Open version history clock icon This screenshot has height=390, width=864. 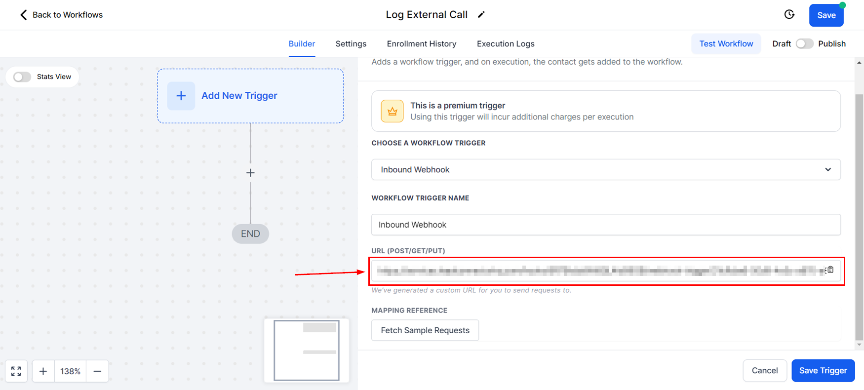pos(789,15)
